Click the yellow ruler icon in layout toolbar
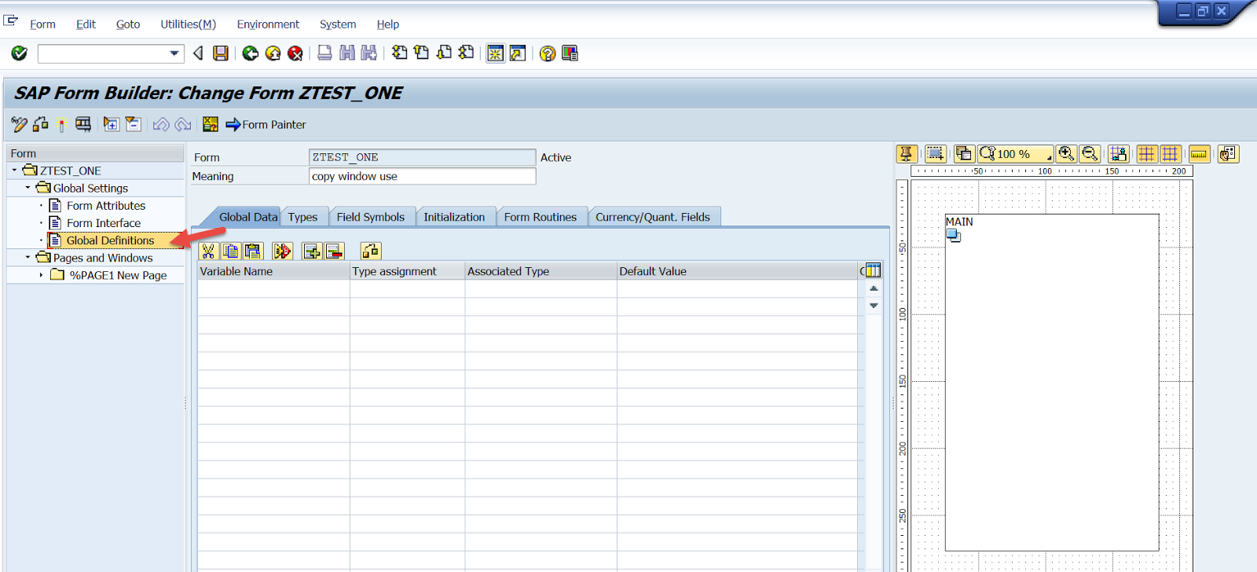 coord(1199,154)
